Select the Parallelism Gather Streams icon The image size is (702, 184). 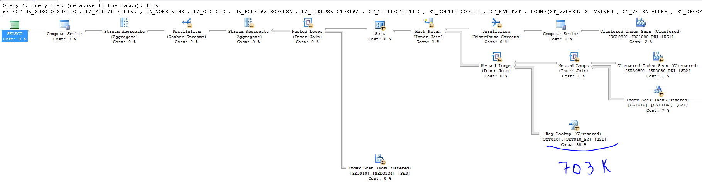click(187, 23)
